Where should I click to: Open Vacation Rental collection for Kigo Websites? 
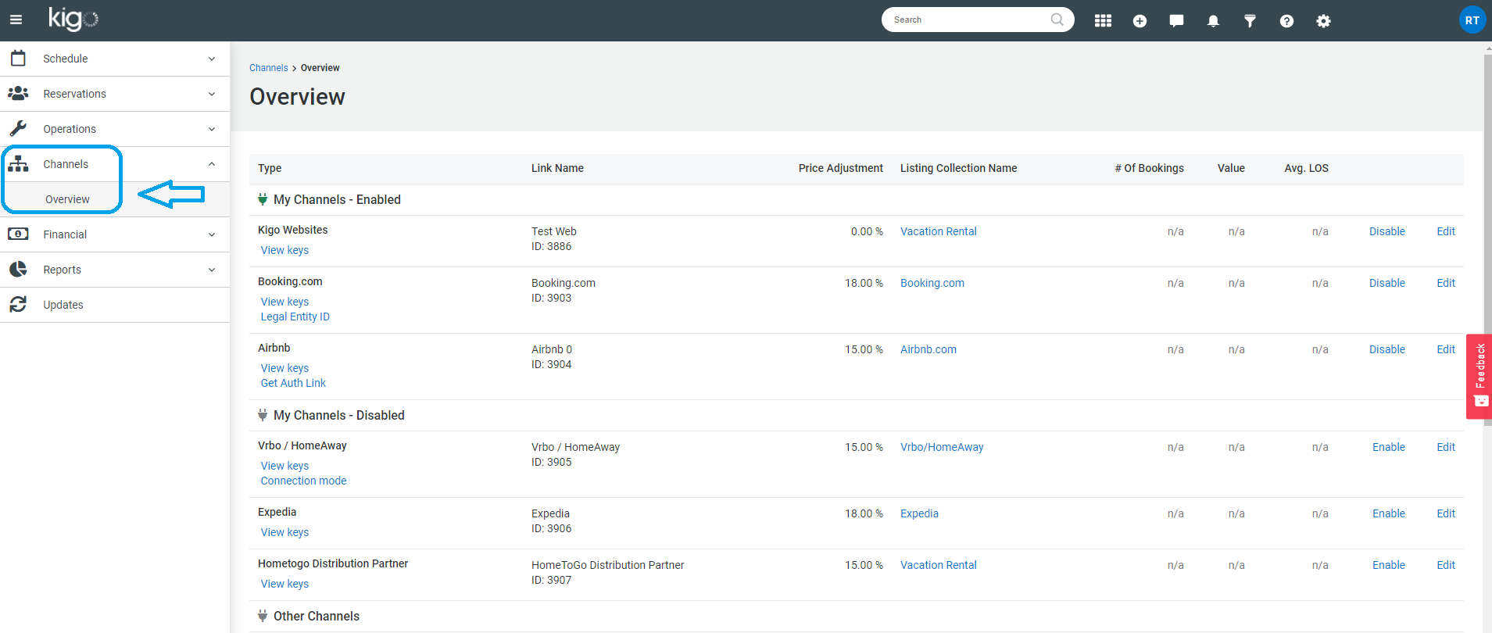(x=939, y=231)
